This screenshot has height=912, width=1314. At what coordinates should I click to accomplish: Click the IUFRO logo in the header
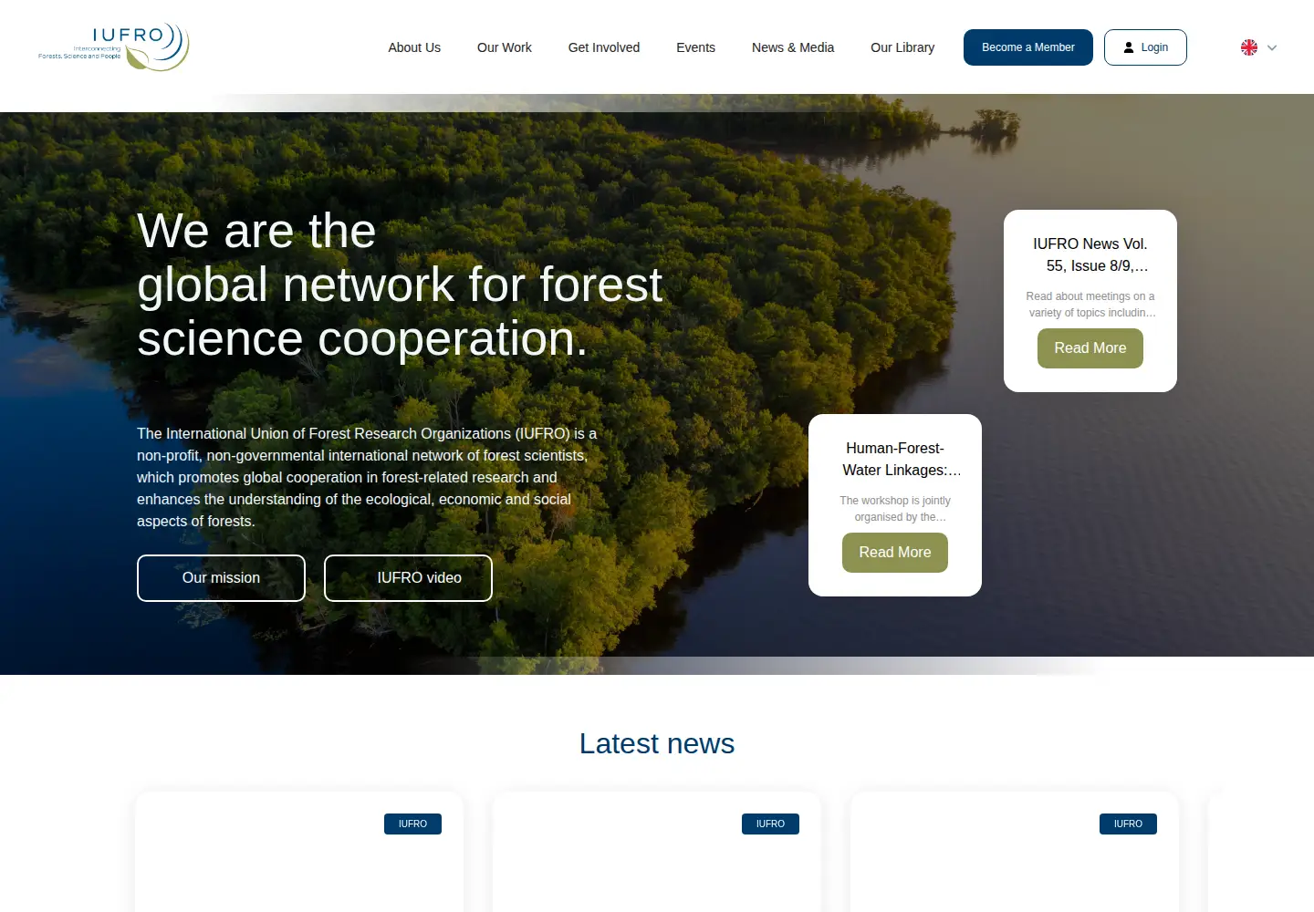pos(113,47)
